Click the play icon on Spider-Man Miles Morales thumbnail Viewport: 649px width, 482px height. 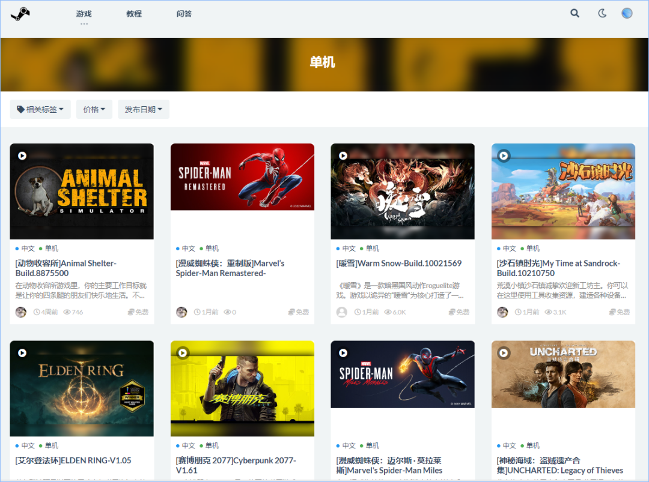343,353
